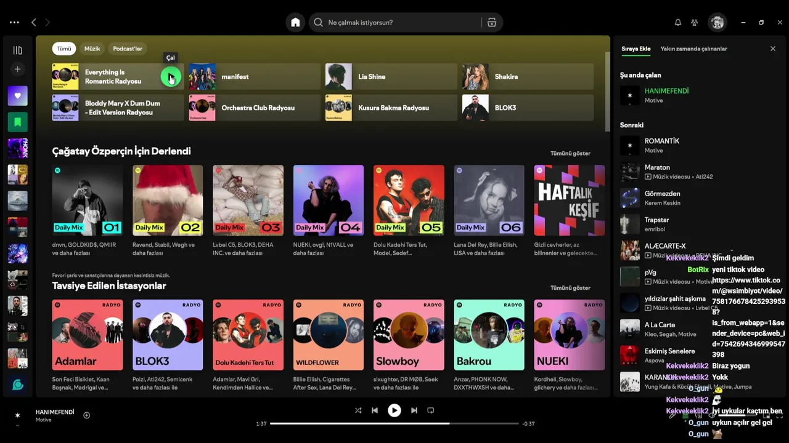789x443 pixels.
Task: Open the teal icon at sidebar bottom
Action: point(17,385)
